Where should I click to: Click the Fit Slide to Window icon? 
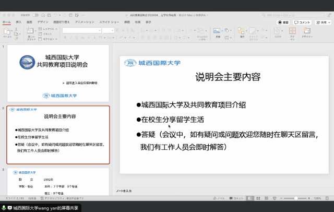coord(327,198)
